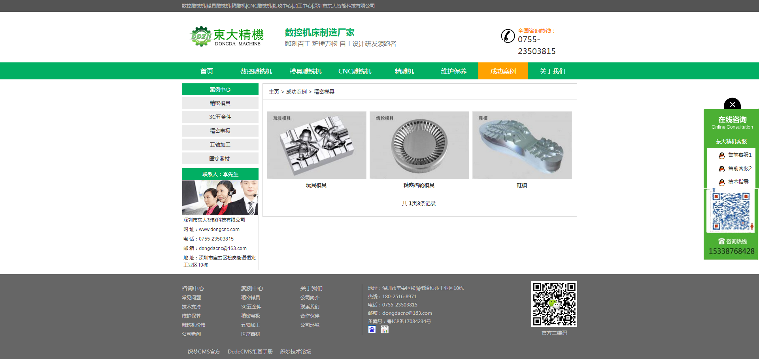The width and height of the screenshot is (759, 359).
Task: Click the official QR code 官方二维码
Action: point(554,304)
